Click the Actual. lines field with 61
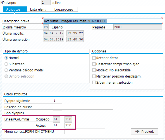The image size is (165, 140). (x=56, y=125)
